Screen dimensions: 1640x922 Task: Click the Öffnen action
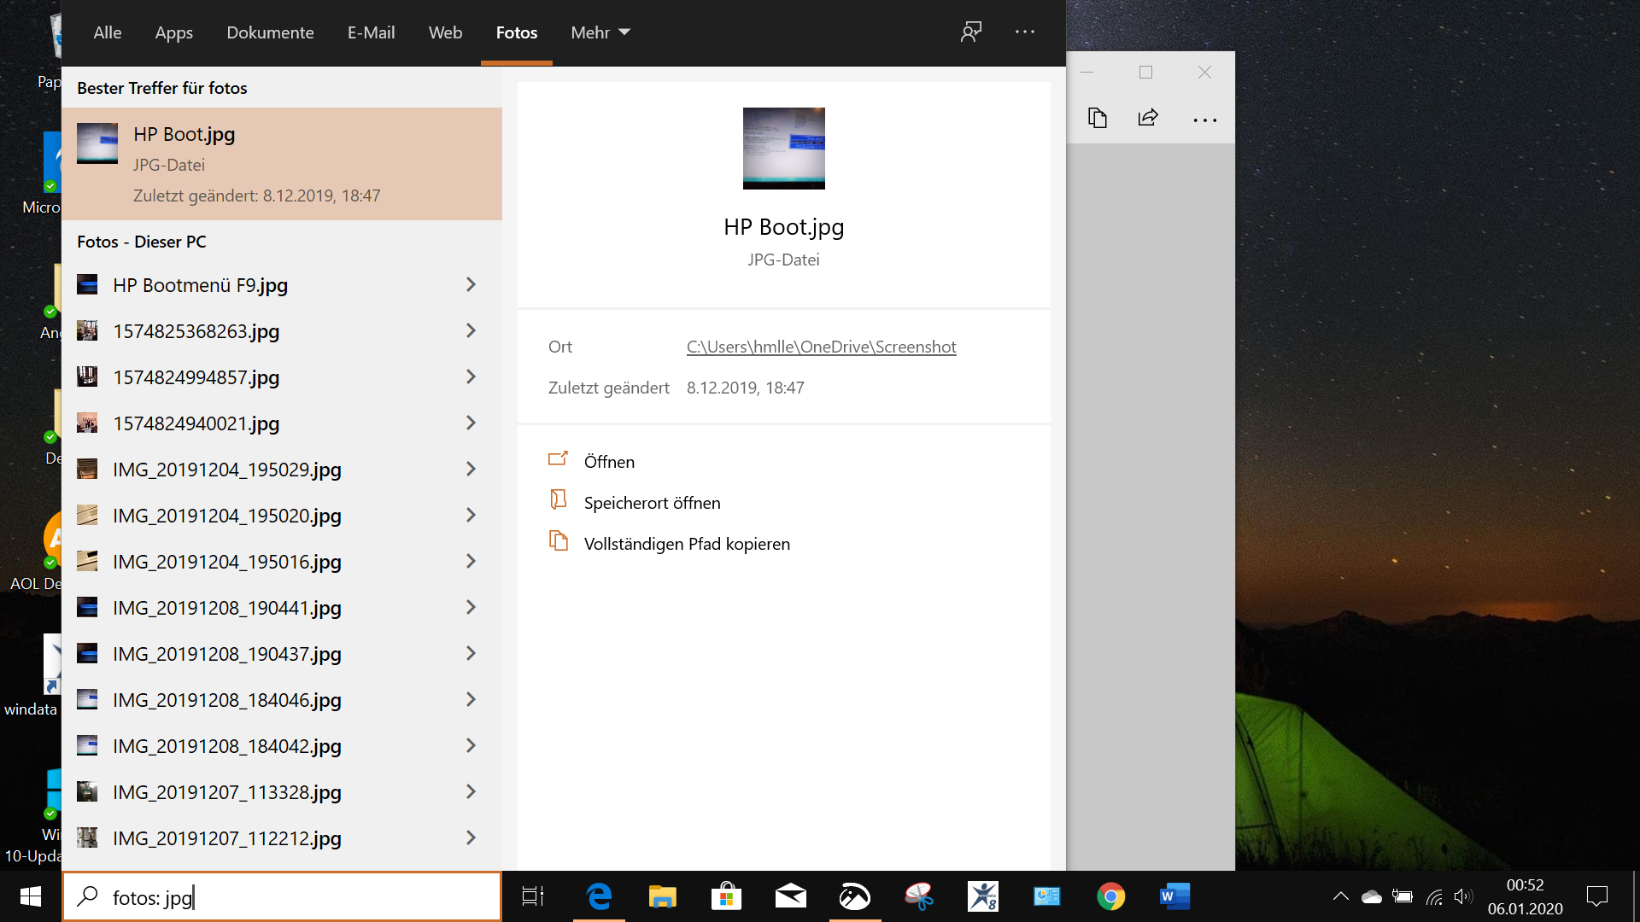pyautogui.click(x=608, y=462)
